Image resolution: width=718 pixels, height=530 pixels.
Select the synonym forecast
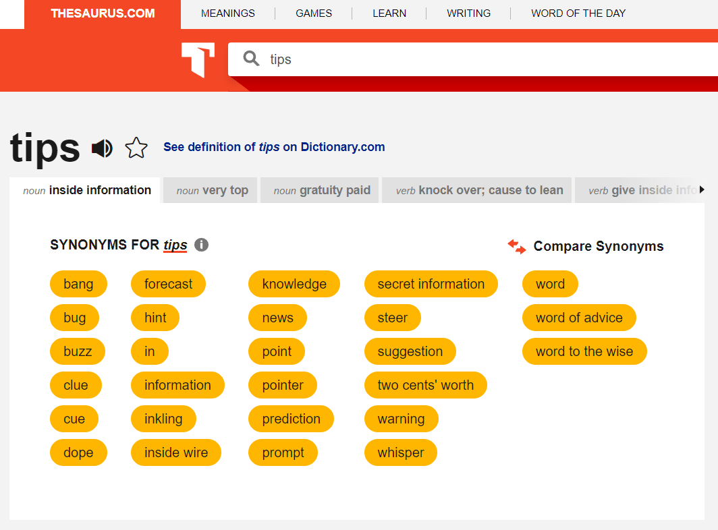(168, 284)
